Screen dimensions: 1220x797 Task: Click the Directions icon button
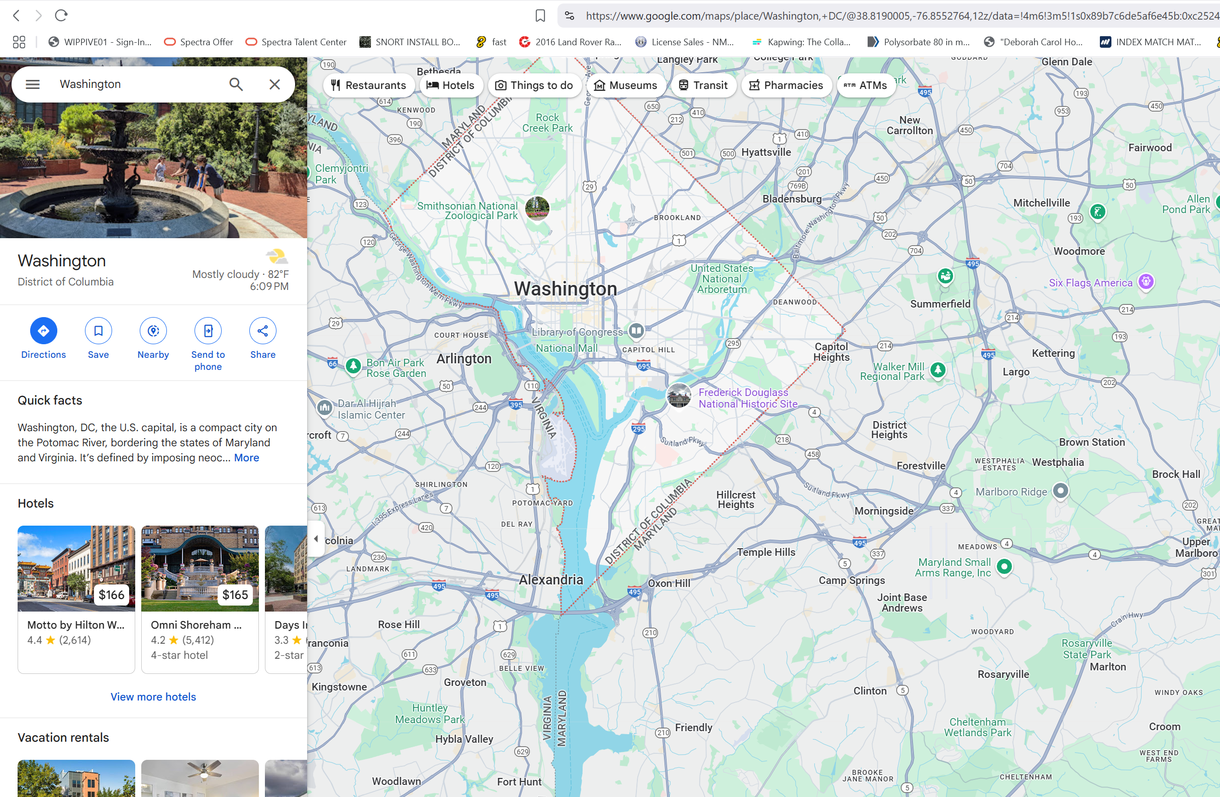pyautogui.click(x=44, y=331)
